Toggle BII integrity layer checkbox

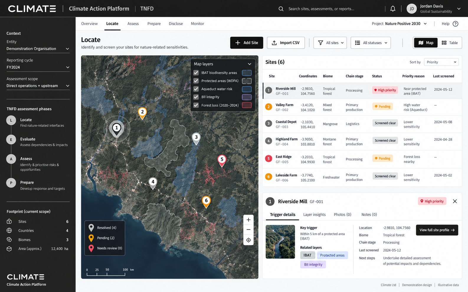point(196,97)
